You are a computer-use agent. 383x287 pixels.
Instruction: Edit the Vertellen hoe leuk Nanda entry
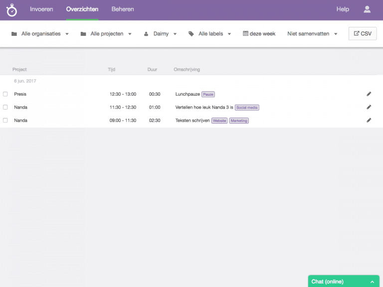pos(369,107)
